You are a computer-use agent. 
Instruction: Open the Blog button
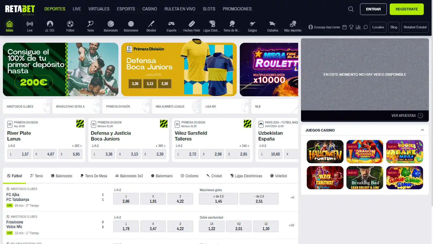[394, 27]
